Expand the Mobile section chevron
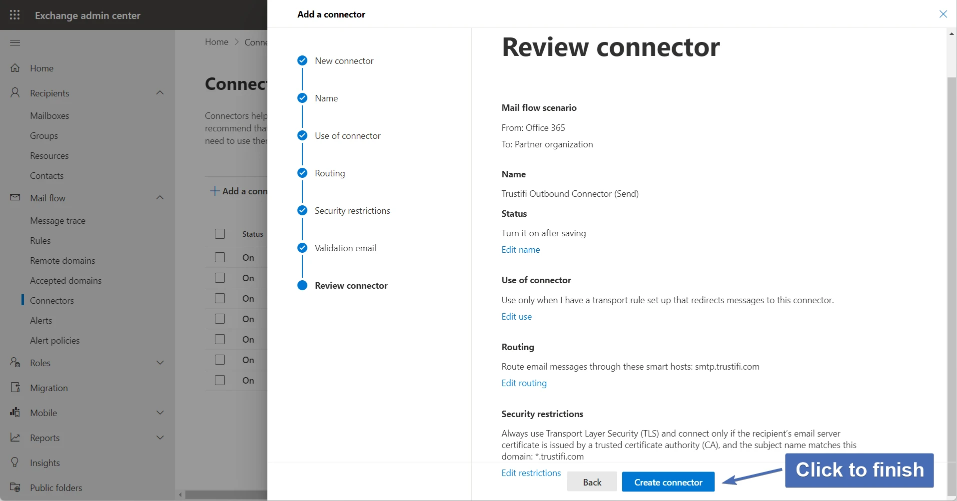This screenshot has width=957, height=501. click(x=160, y=413)
